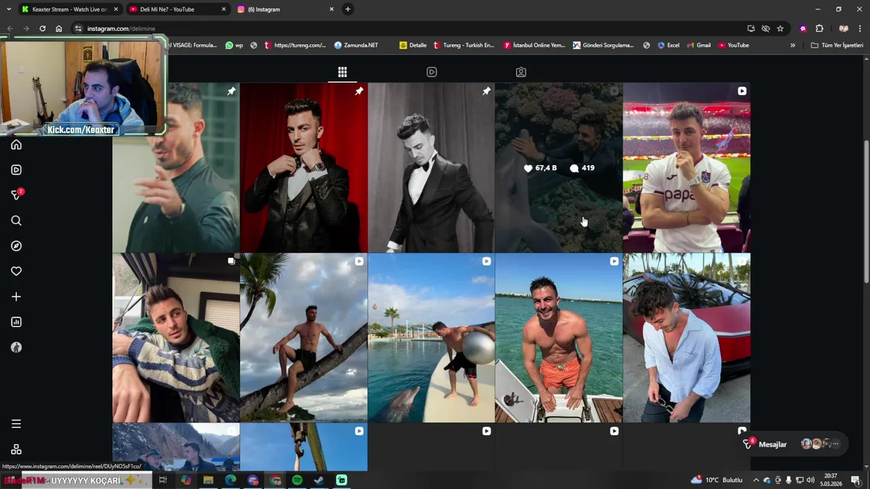The width and height of the screenshot is (870, 489).
Task: Switch to the Keaxter Stream browser tab
Action: click(x=69, y=9)
